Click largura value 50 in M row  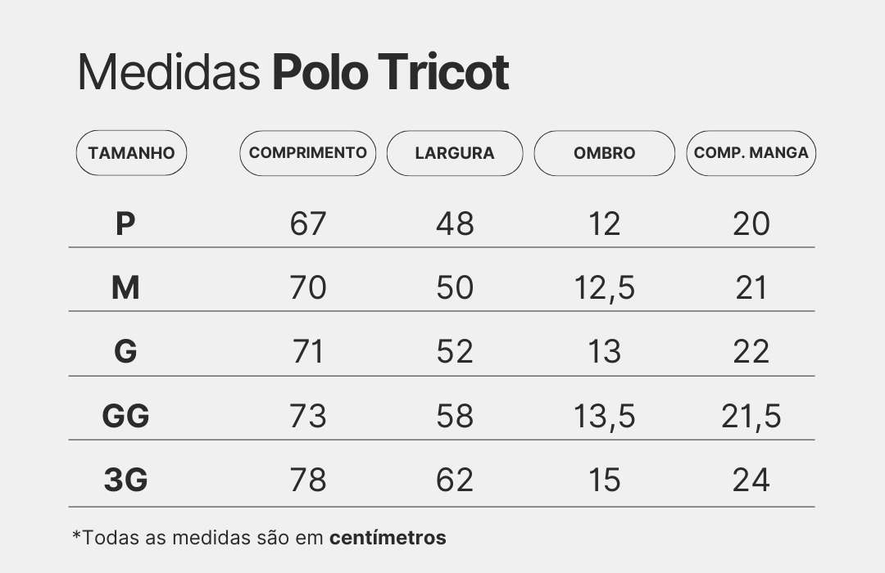(x=455, y=287)
